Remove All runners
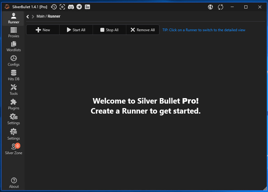This screenshot has width=268, height=192. [x=143, y=30]
